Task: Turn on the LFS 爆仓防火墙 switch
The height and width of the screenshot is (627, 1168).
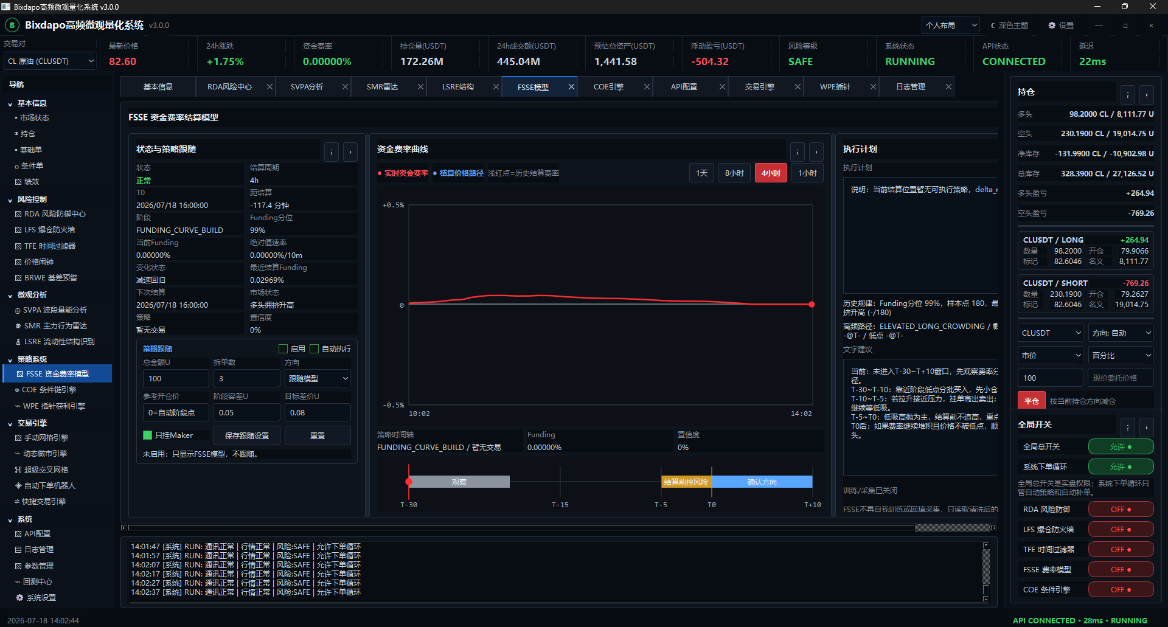Action: [x=1121, y=530]
